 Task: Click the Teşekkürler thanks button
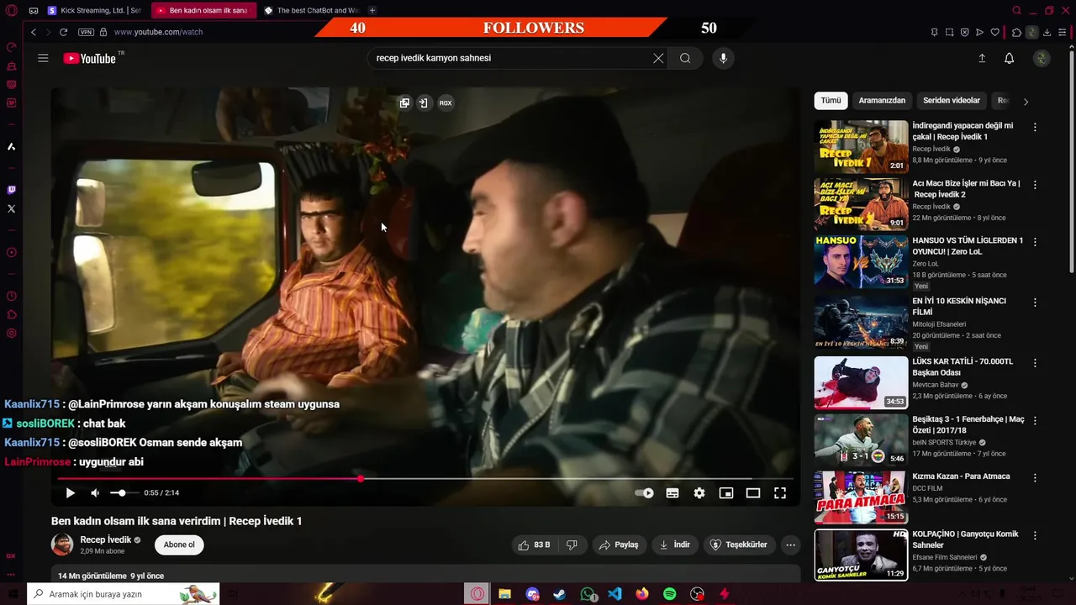click(x=739, y=544)
